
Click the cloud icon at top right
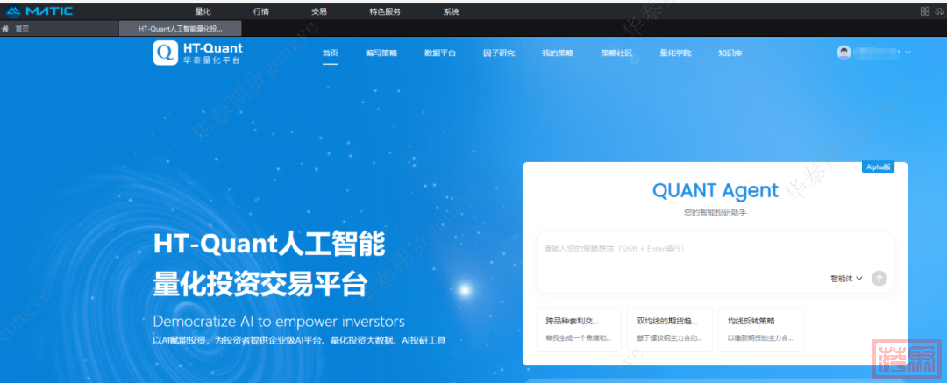pos(938,11)
